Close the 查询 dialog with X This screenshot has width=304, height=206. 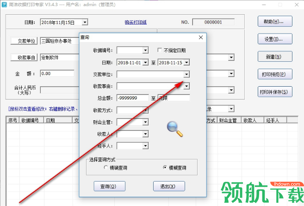[x=201, y=37]
